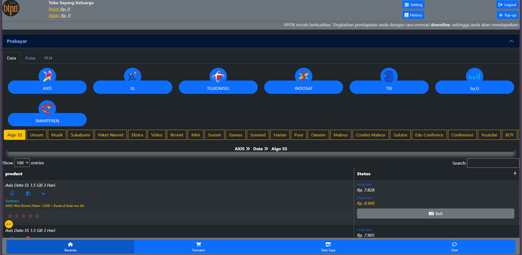Select the Sulutra category
Viewport: 522px width, 255px height.
tap(400, 135)
